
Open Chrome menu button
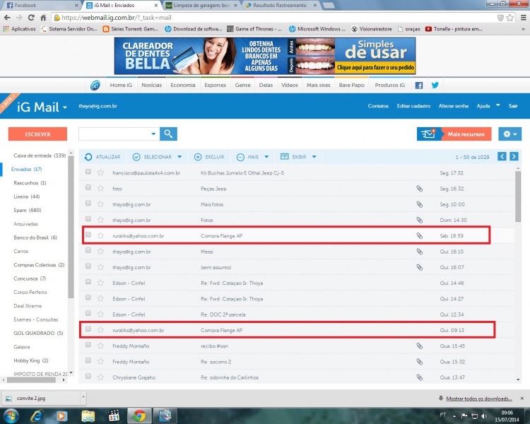pyautogui.click(x=523, y=18)
